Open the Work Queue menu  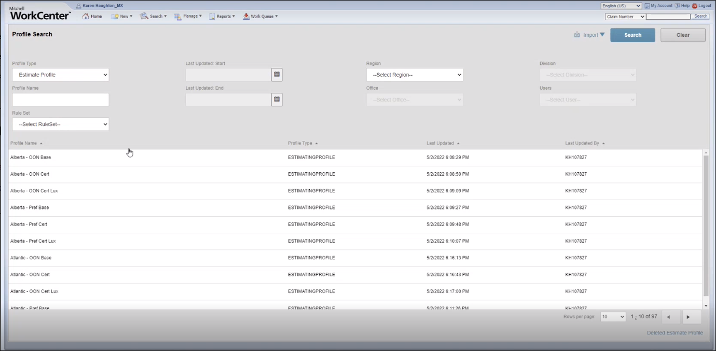pos(260,17)
